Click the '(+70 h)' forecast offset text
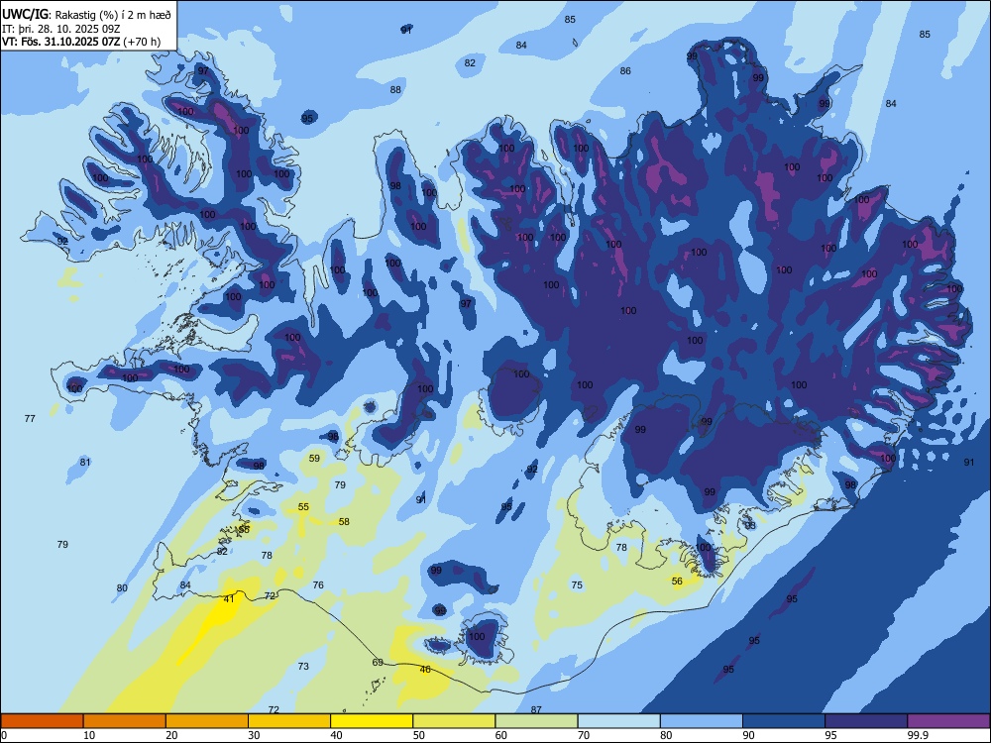Screen dimensions: 991x743 tap(142, 43)
